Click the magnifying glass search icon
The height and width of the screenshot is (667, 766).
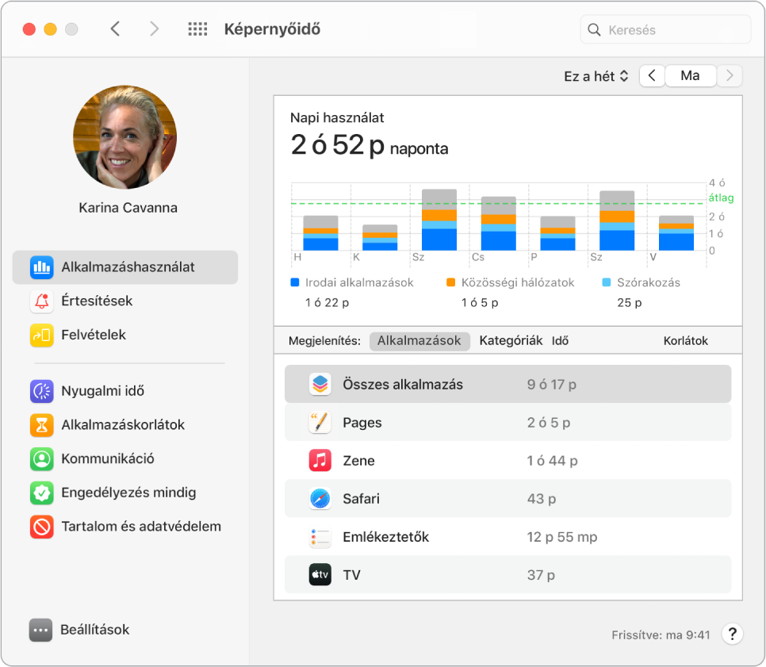(594, 30)
